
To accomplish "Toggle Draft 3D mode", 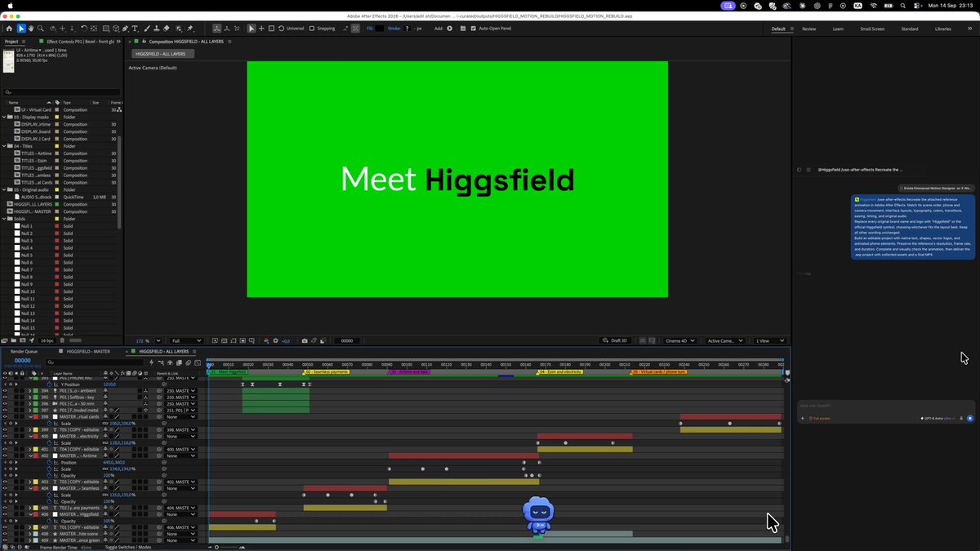I will point(617,340).
